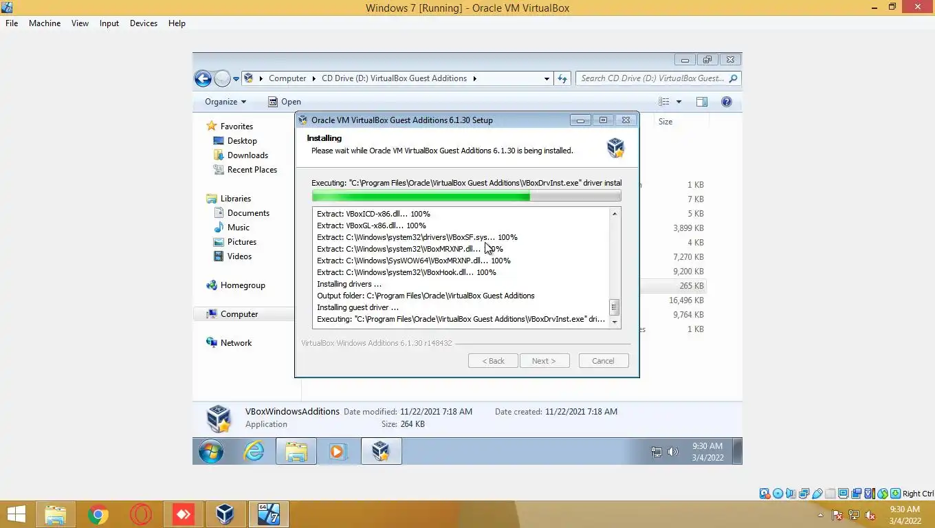Click the audio status icon in VirtualBox status bar
The height and width of the screenshot is (528, 935).
[791, 494]
